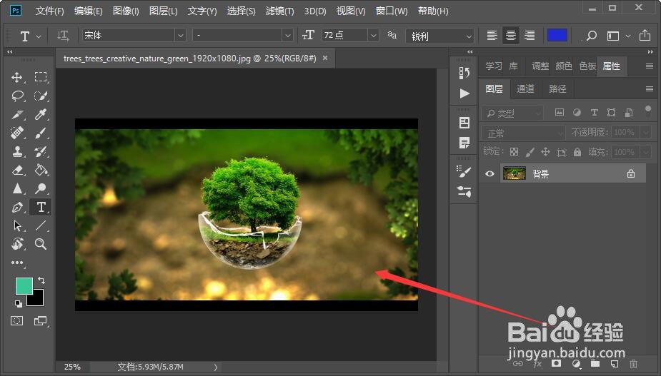The height and width of the screenshot is (376, 661).
Task: Click the share button in options bar
Action: point(645,36)
